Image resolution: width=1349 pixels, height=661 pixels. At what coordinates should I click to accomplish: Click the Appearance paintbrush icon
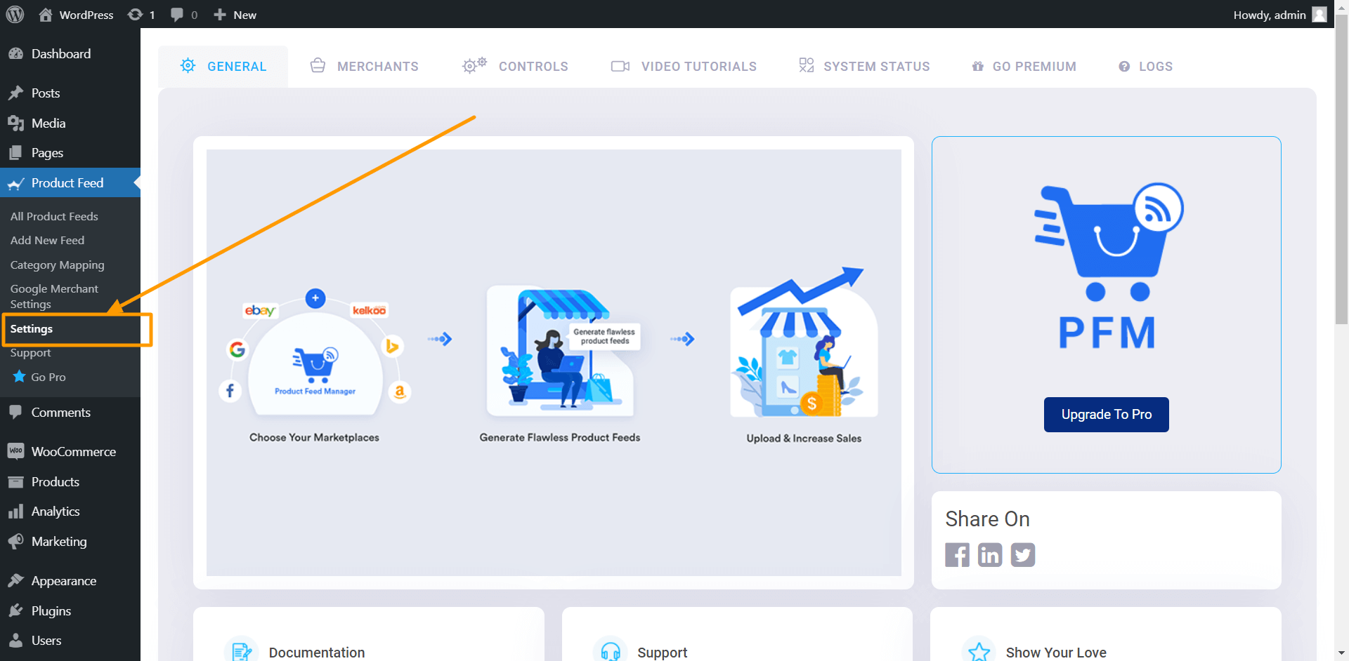(x=15, y=580)
